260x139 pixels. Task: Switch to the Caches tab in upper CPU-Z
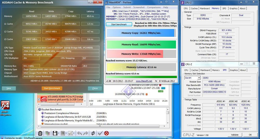point(194,9)
